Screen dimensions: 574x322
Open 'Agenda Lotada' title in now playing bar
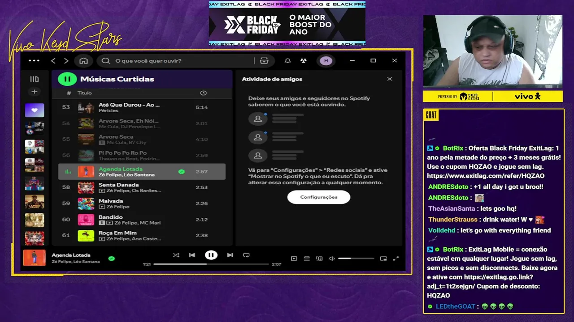pyautogui.click(x=71, y=255)
